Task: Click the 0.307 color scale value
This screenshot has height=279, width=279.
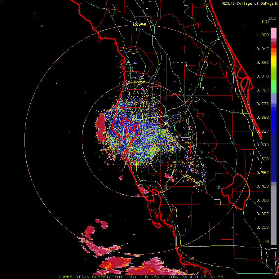Action: (x=263, y=214)
